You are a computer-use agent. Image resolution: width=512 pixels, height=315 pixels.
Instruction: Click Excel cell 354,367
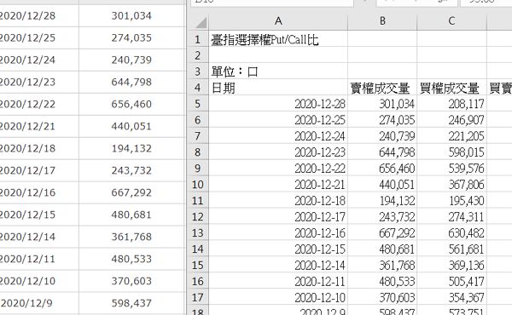point(451,297)
